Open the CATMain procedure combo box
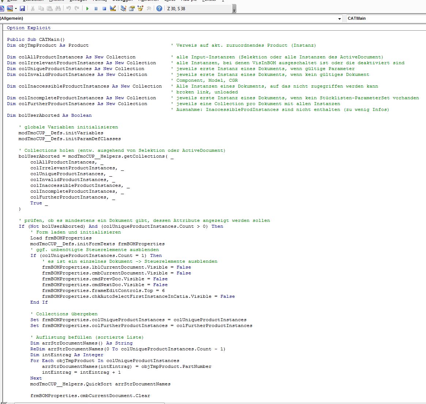Image resolution: width=426 pixels, height=404 pixels. 386,19
